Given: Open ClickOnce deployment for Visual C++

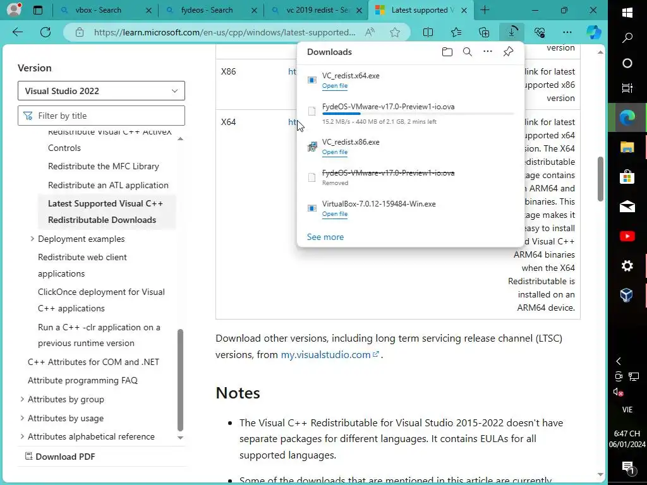Looking at the screenshot, I should [x=102, y=300].
